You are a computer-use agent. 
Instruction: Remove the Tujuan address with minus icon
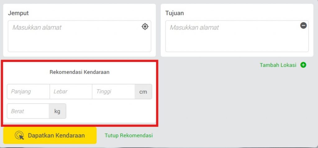(x=303, y=25)
